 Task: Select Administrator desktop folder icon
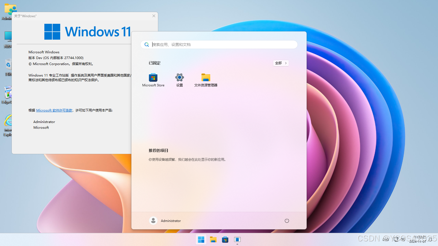(x=8, y=12)
